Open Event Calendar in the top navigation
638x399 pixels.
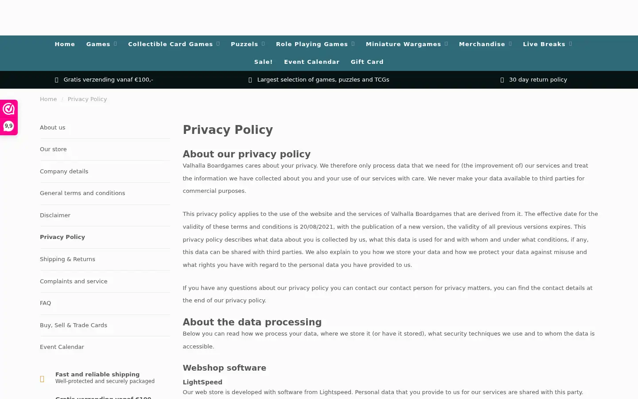(312, 62)
